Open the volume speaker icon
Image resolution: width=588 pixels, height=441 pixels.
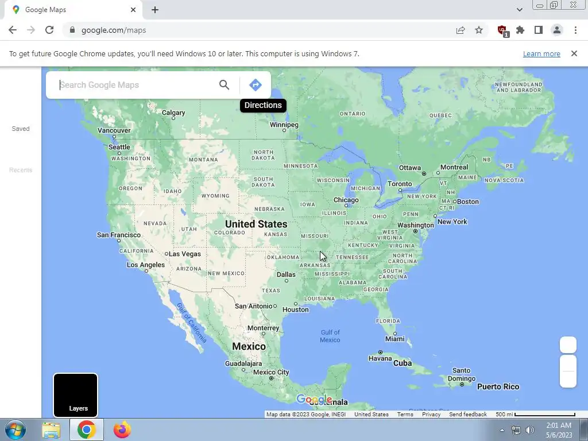[x=530, y=430]
